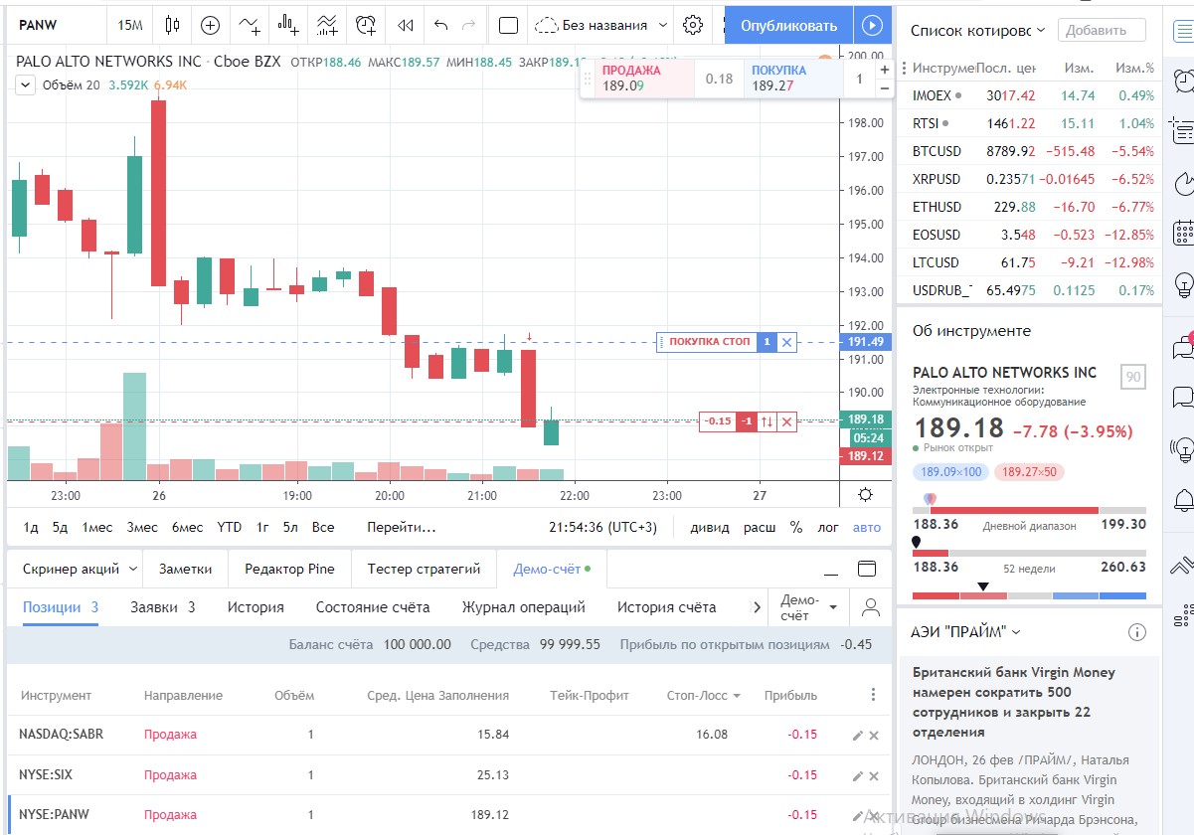
Task: Open news panel info icon
Action: click(x=1137, y=632)
